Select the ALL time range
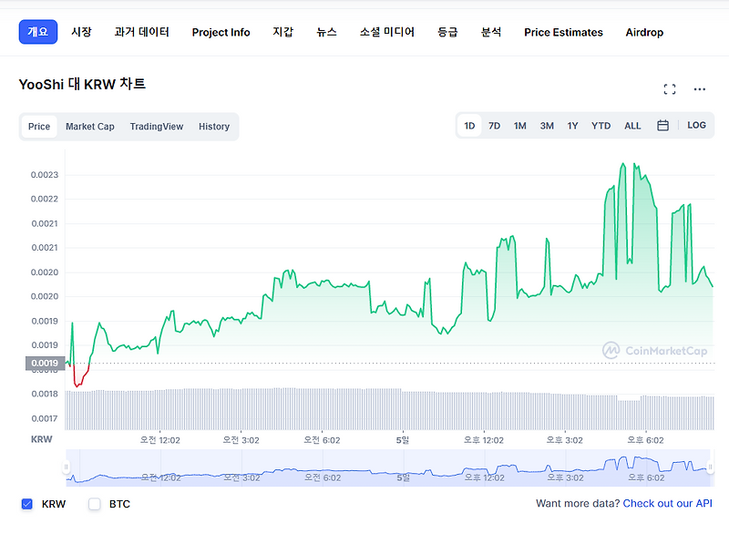The width and height of the screenshot is (729, 534). pos(632,126)
